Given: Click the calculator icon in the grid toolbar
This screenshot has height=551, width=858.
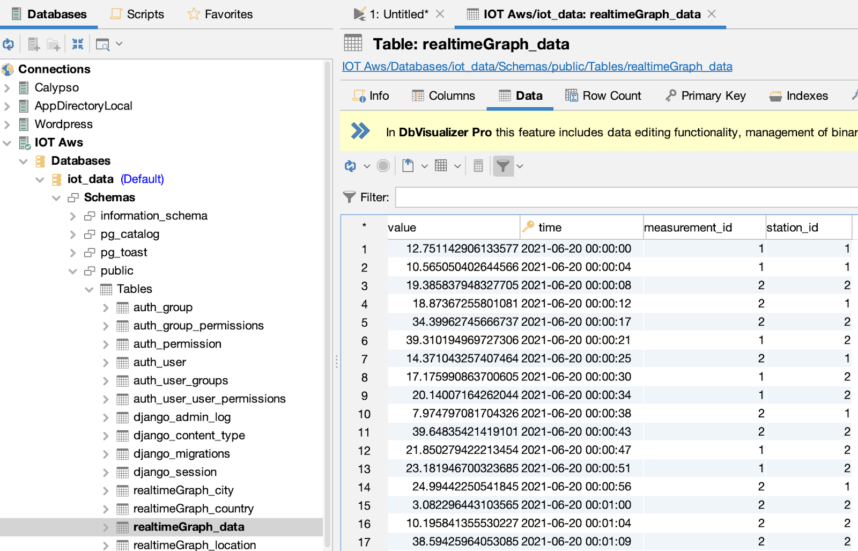Looking at the screenshot, I should point(478,166).
